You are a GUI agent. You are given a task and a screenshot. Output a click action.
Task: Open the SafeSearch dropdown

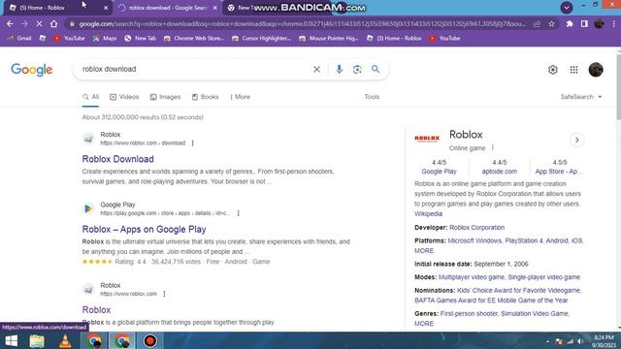(581, 97)
